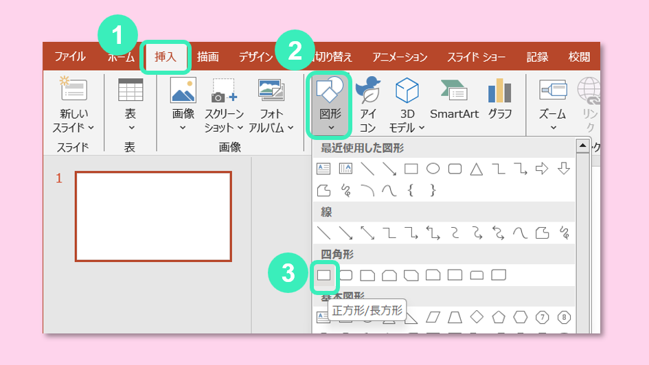The image size is (649, 365).
Task: Select 正方形/長方形 rectangle under 四角形
Action: tap(323, 275)
